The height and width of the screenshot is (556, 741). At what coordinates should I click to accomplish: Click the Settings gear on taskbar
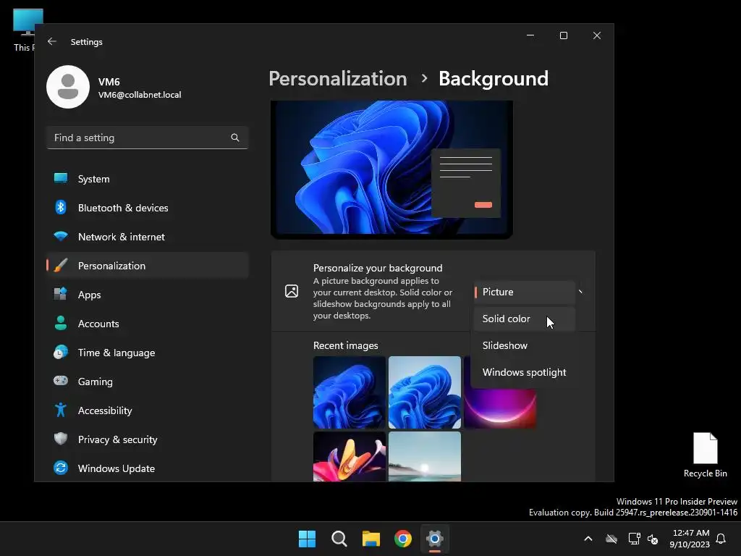tap(435, 539)
